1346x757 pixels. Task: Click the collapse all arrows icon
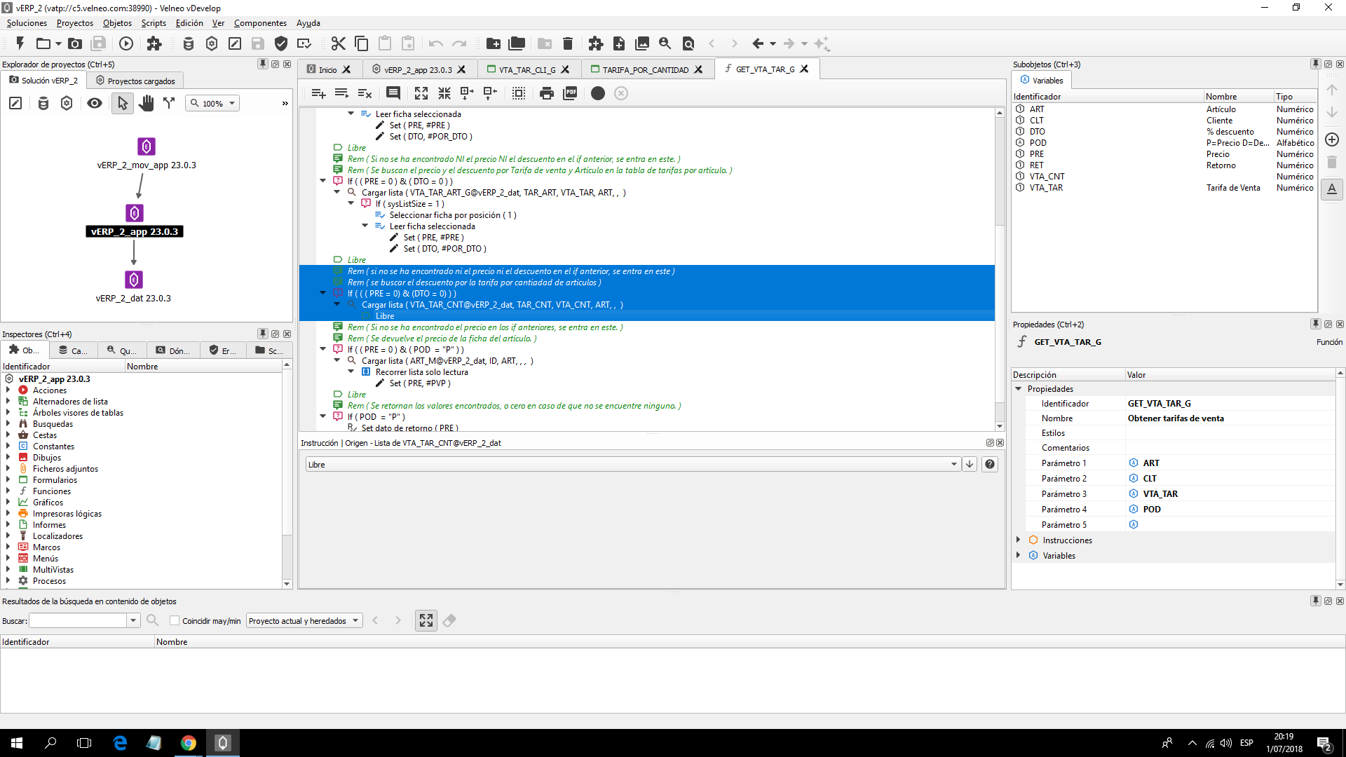(444, 93)
